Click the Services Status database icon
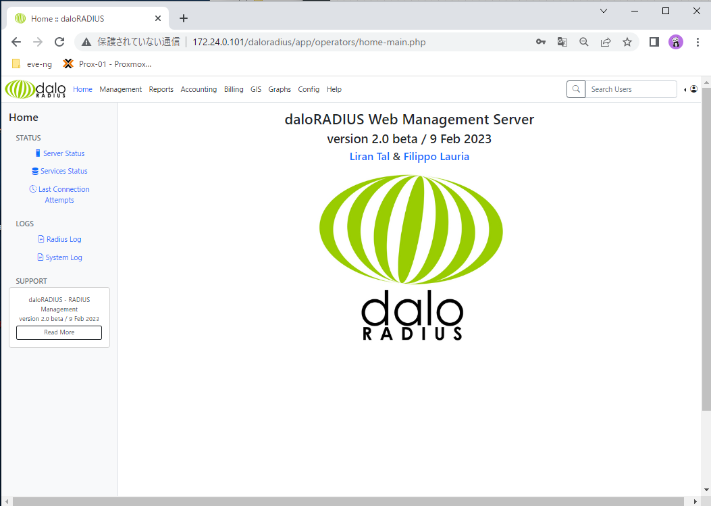 click(35, 171)
